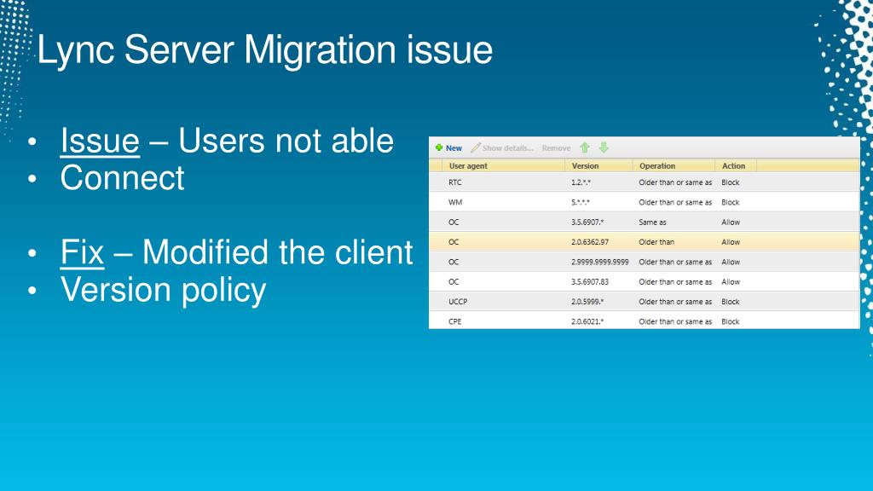Image resolution: width=873 pixels, height=491 pixels.
Task: Click 'Older than or same as' in CPE row
Action: [x=675, y=321]
